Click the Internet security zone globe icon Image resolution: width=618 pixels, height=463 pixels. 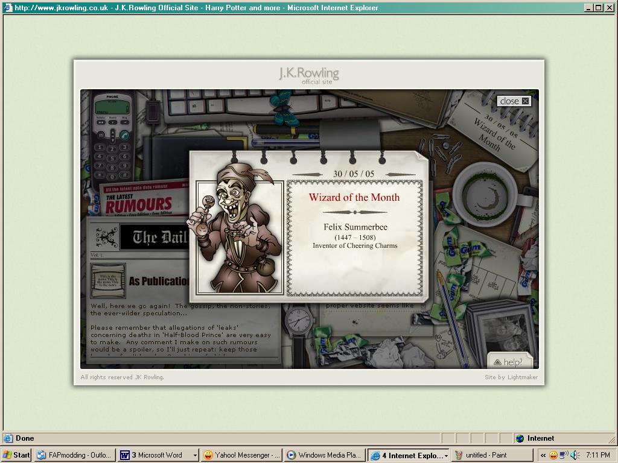[x=520, y=438]
